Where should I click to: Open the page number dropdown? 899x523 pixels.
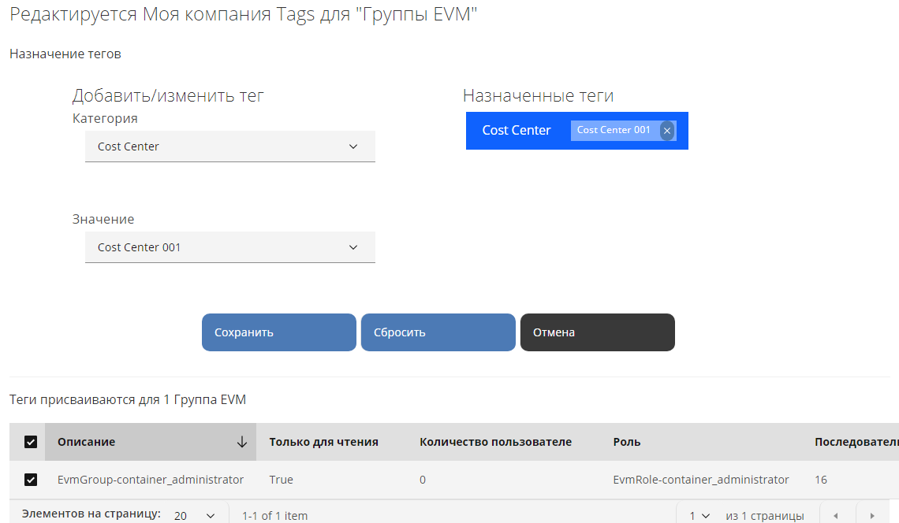(699, 516)
